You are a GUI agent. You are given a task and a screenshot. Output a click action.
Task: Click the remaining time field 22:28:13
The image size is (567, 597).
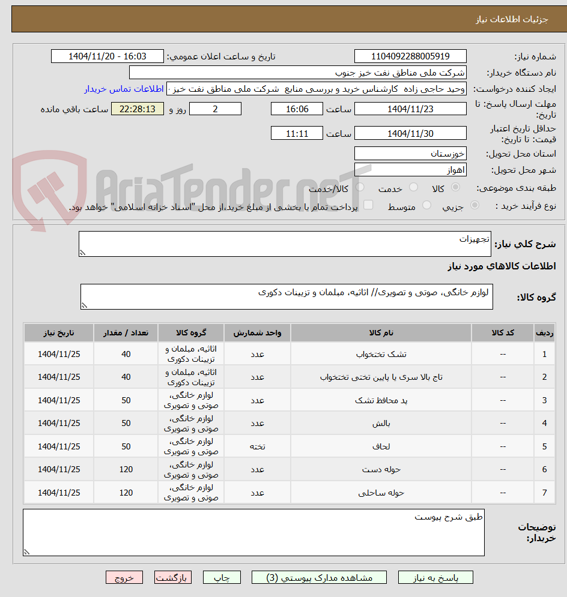tap(138, 109)
